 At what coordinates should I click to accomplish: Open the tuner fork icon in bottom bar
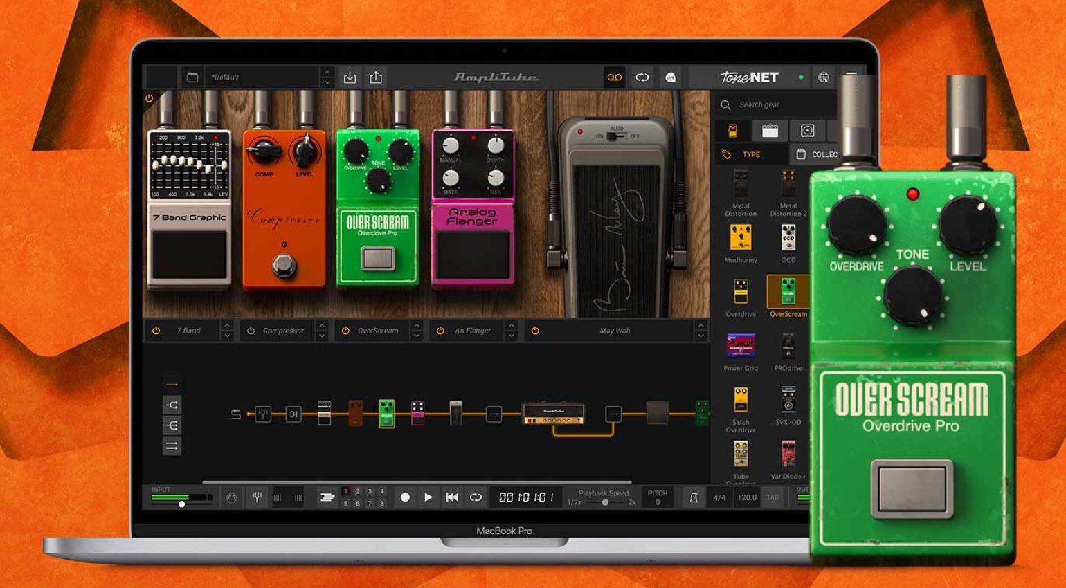point(257,497)
